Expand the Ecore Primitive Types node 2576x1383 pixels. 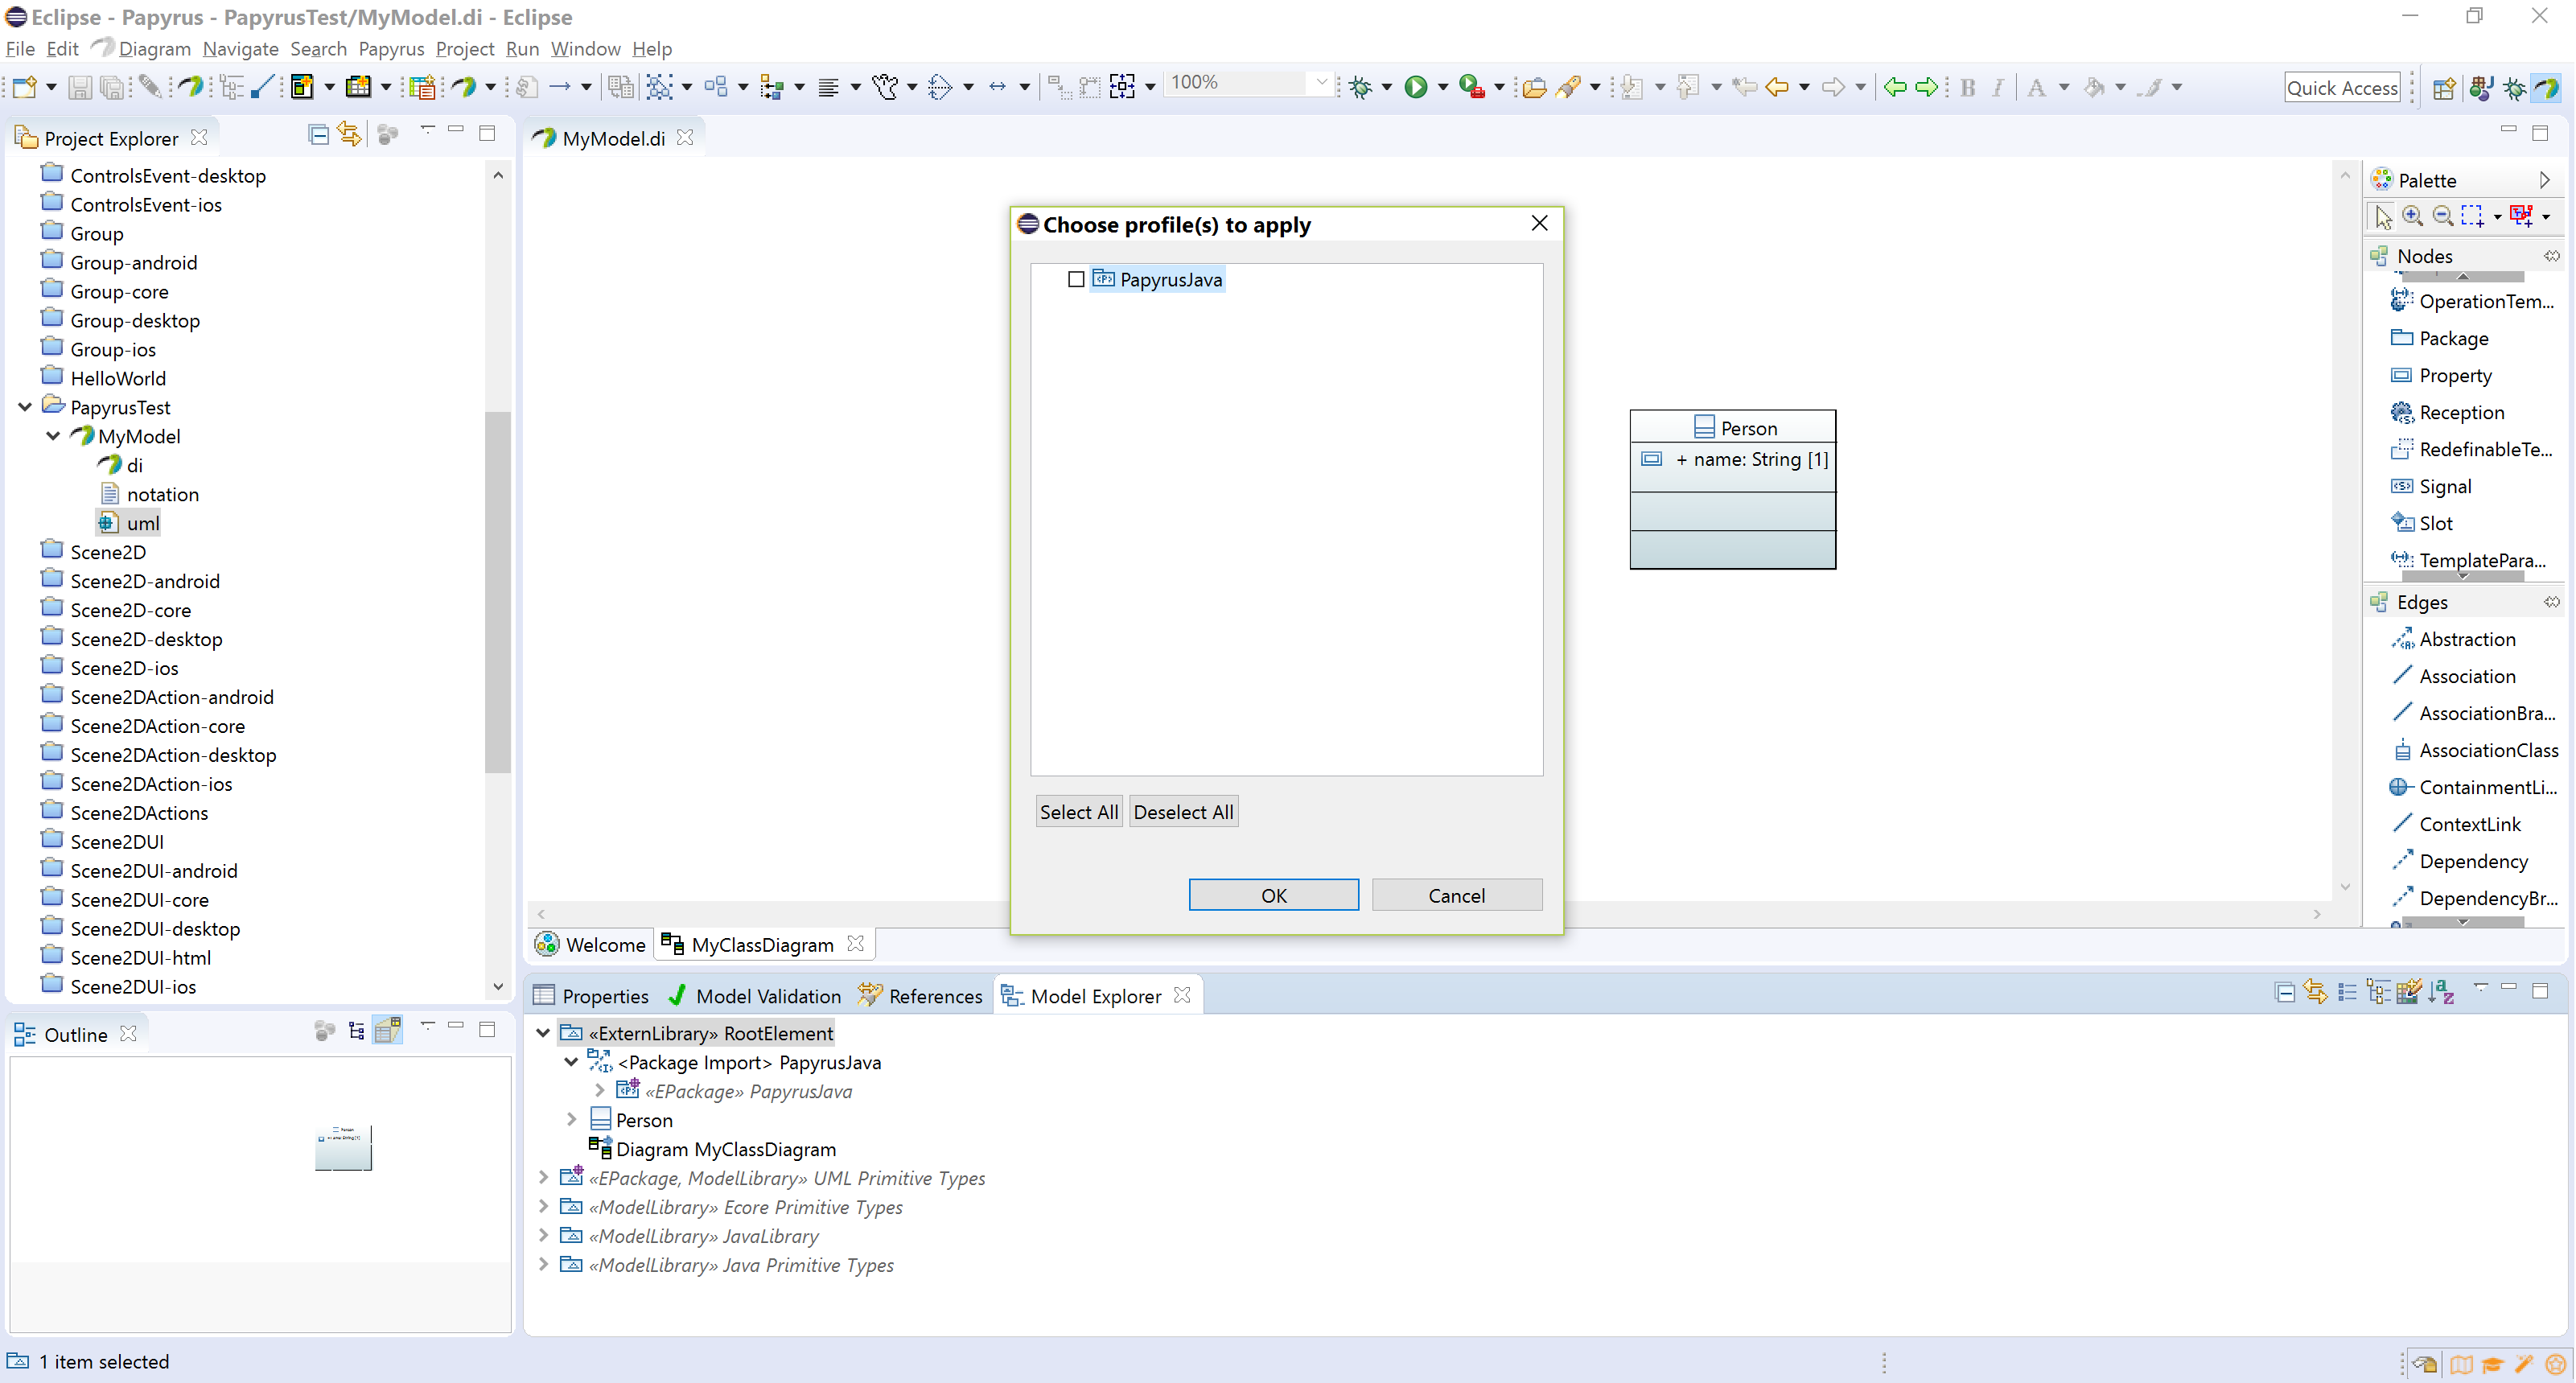(x=543, y=1207)
